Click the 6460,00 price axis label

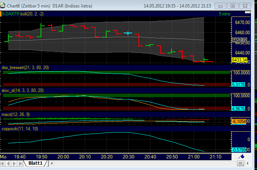pyautogui.click(x=242, y=32)
